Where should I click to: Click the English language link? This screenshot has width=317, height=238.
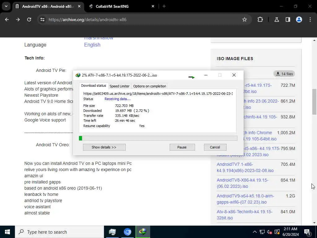point(92,45)
